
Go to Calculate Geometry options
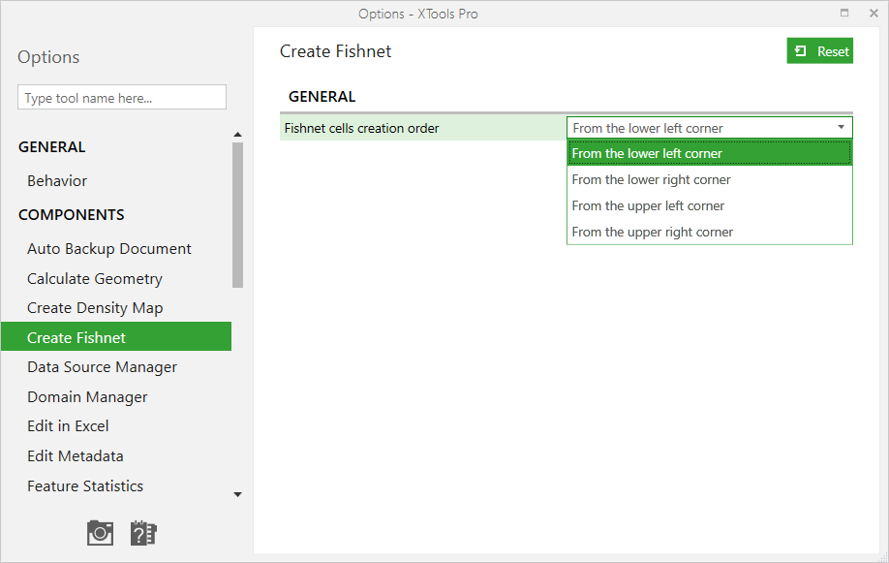pos(95,279)
